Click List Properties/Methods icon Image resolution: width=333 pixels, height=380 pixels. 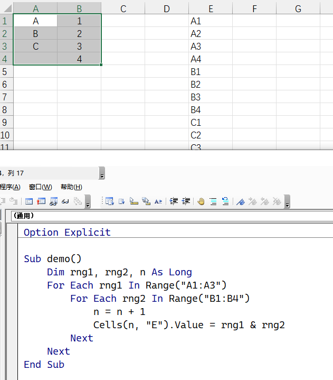[x=110, y=201]
